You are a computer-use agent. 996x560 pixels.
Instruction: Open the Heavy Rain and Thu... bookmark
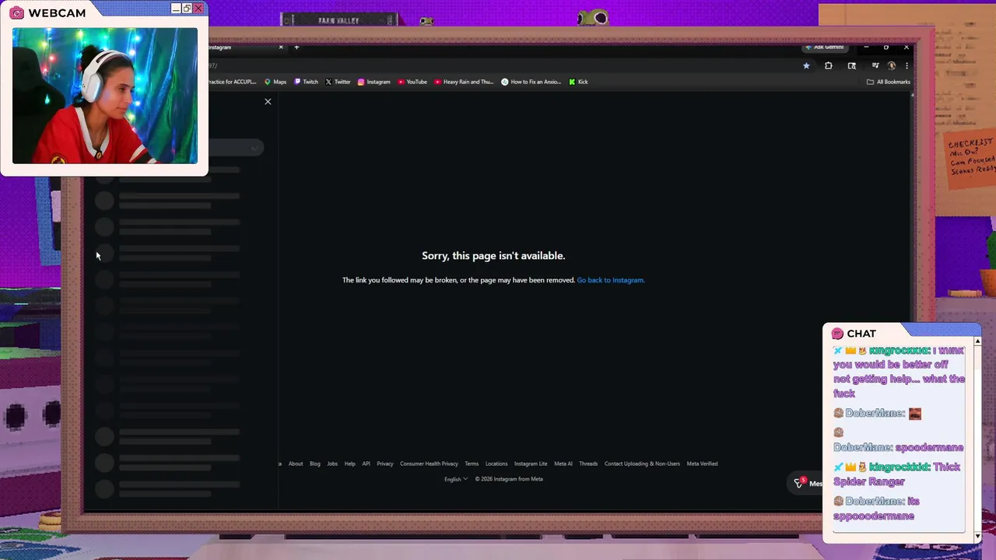(x=464, y=82)
